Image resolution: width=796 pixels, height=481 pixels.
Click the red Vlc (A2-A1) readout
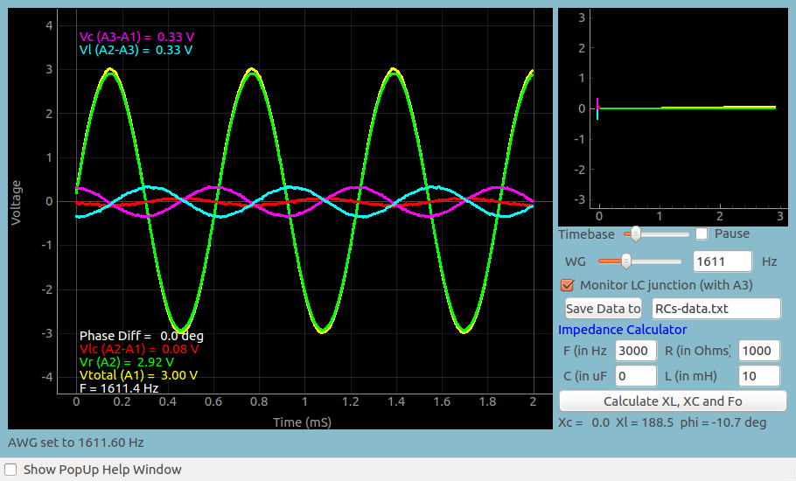click(139, 349)
